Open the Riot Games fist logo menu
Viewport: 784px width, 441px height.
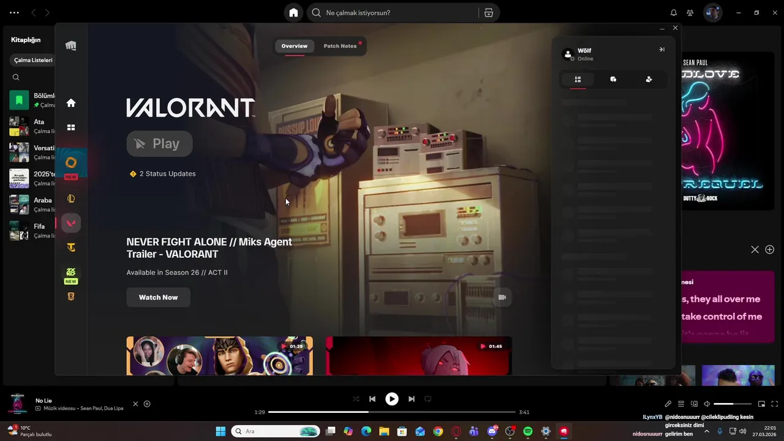(71, 46)
